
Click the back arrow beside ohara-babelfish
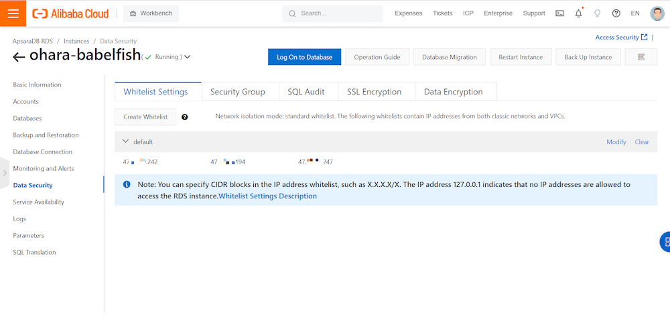[19, 58]
